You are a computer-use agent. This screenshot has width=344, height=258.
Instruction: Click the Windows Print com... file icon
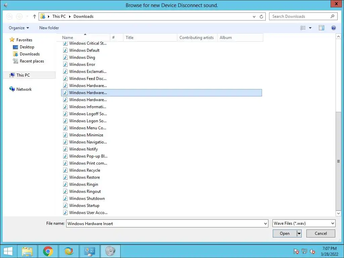point(65,163)
